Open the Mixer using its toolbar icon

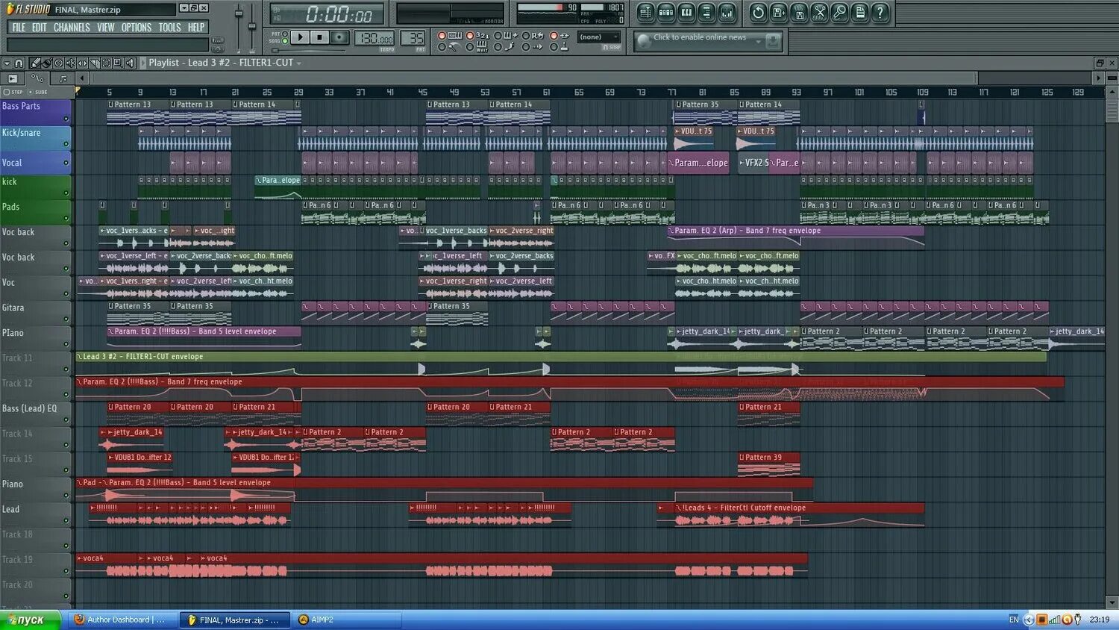(x=727, y=13)
